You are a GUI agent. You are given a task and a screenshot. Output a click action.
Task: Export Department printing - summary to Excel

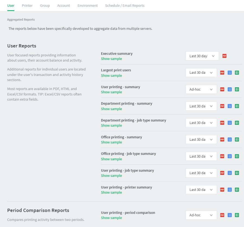237,106
